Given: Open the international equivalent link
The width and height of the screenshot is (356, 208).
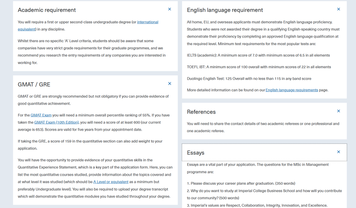Looking at the screenshot, I should [148, 22].
